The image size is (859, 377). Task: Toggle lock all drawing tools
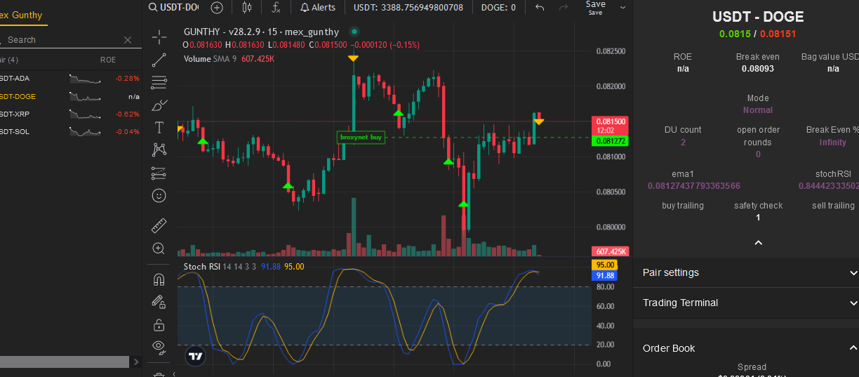pos(159,325)
